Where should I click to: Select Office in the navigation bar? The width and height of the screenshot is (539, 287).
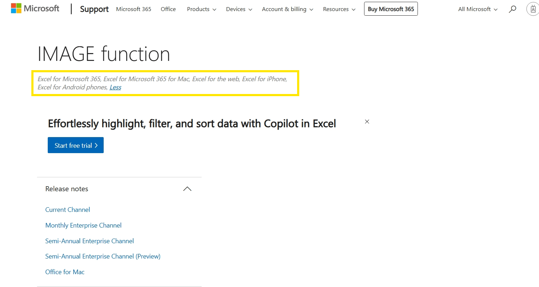point(168,9)
